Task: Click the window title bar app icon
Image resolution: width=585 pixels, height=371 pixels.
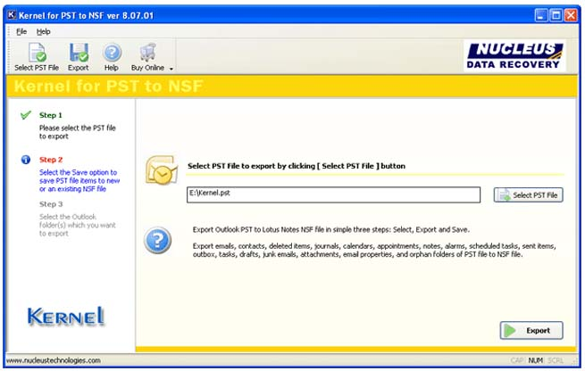Action: coord(12,15)
